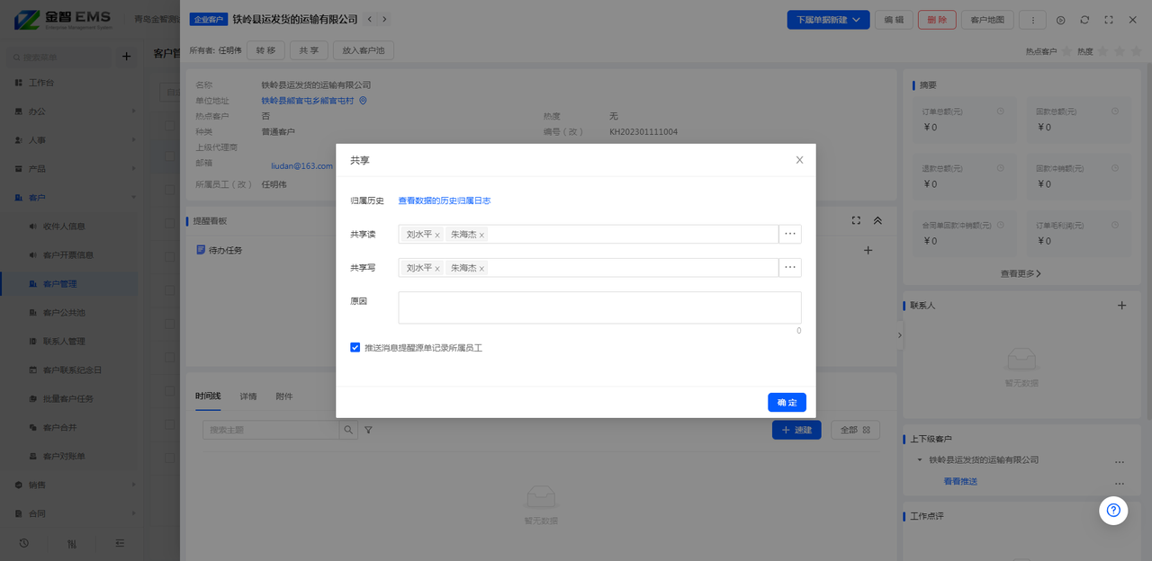This screenshot has width=1152, height=561.
Task: Collapse 提醒看板 with the double chevron
Action: 877,220
